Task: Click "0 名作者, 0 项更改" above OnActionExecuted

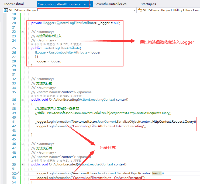Action: pyautogui.click(x=69, y=161)
